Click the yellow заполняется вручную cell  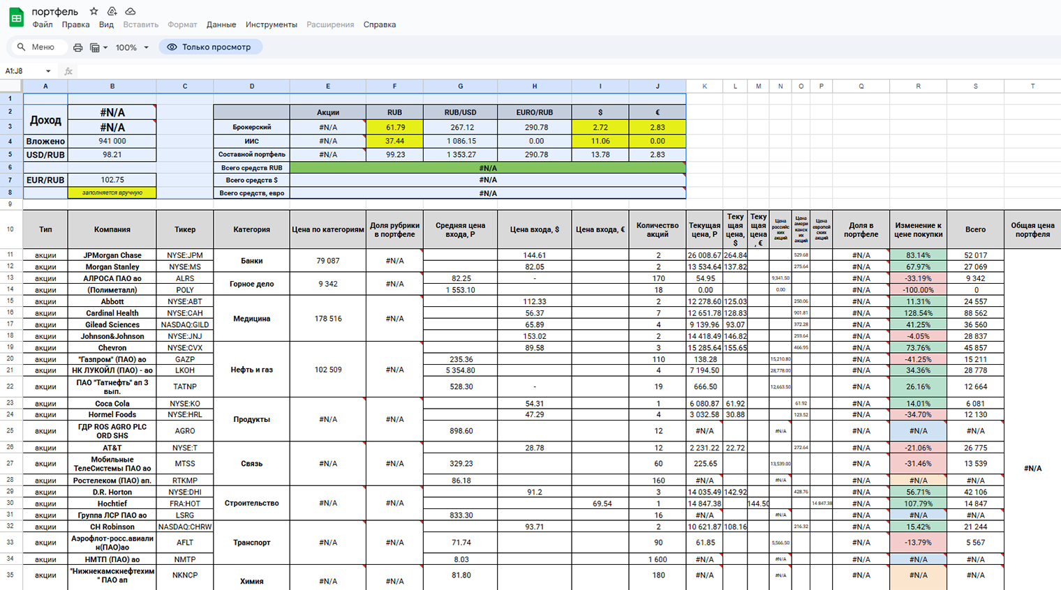112,192
